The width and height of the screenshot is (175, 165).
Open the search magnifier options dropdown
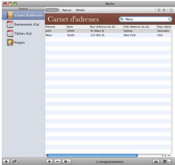(122, 19)
